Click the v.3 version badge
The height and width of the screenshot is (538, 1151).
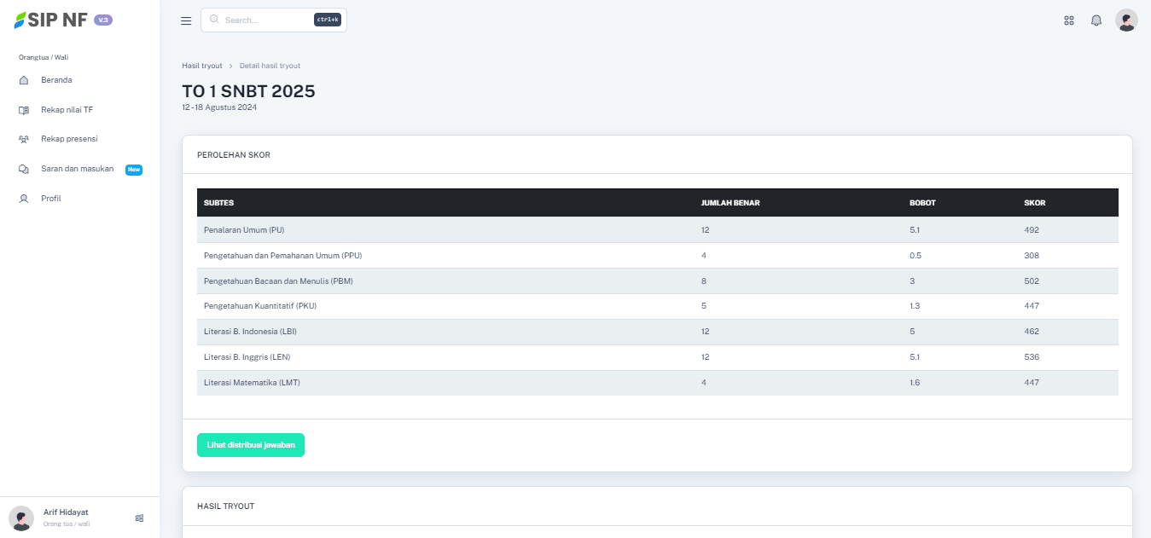[103, 20]
